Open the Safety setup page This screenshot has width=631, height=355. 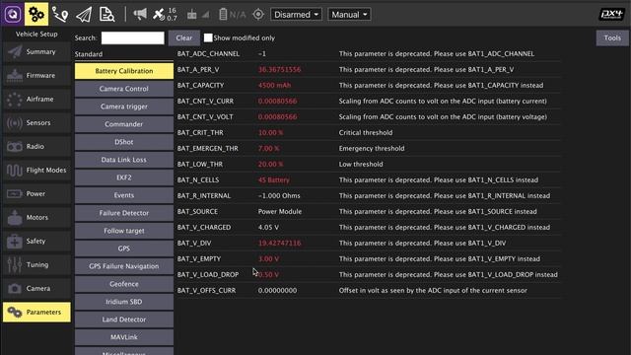[36, 241]
